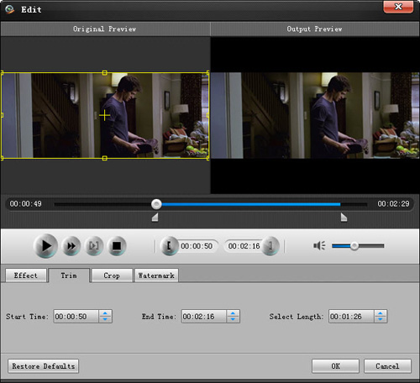The height and width of the screenshot is (383, 420).
Task: Select the bottom-left crop corner handle
Action: coord(2,159)
